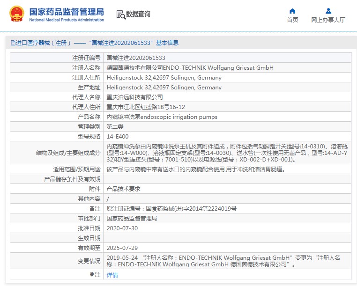
Task: Click attachment value 产品技术要求
Action: (x=123, y=189)
